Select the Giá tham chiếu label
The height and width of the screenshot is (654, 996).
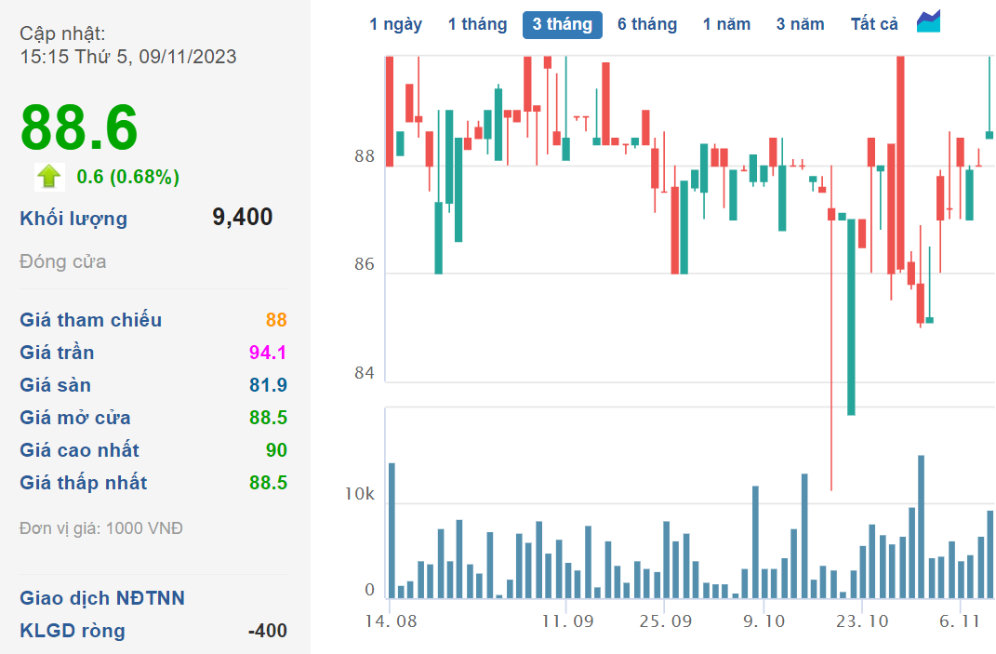coord(90,320)
